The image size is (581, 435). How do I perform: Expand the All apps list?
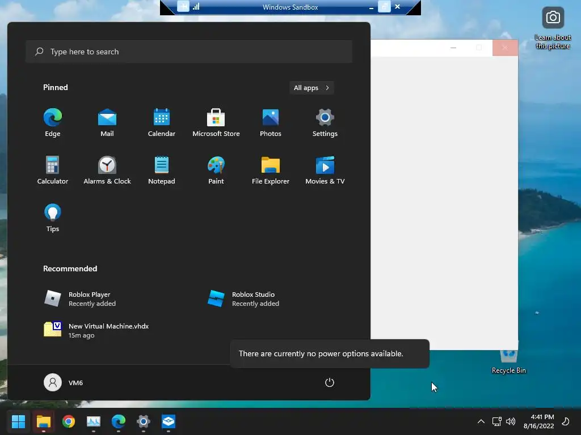pyautogui.click(x=311, y=88)
